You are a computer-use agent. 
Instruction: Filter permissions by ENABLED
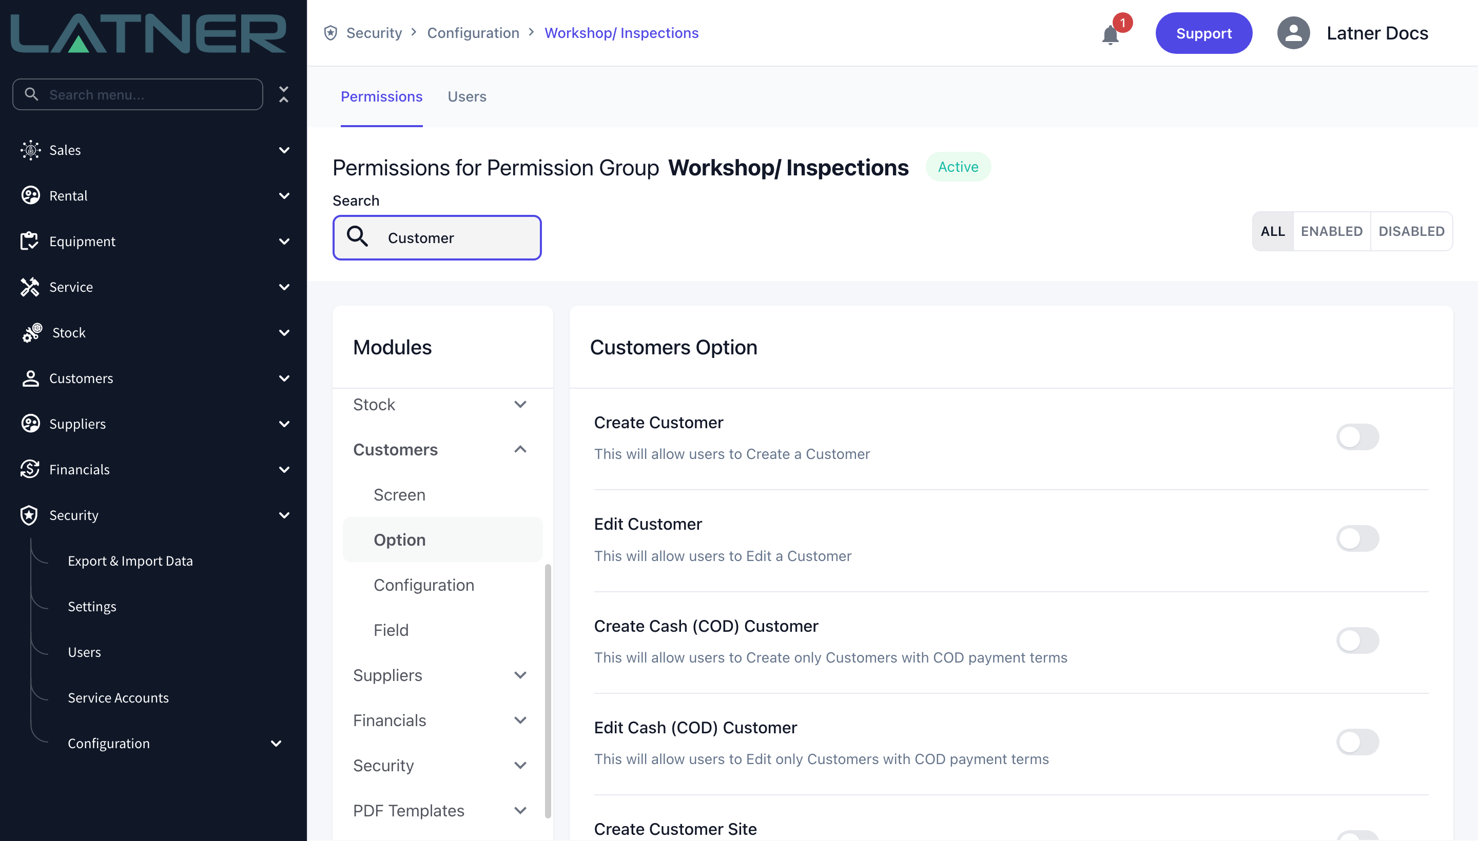(1331, 231)
